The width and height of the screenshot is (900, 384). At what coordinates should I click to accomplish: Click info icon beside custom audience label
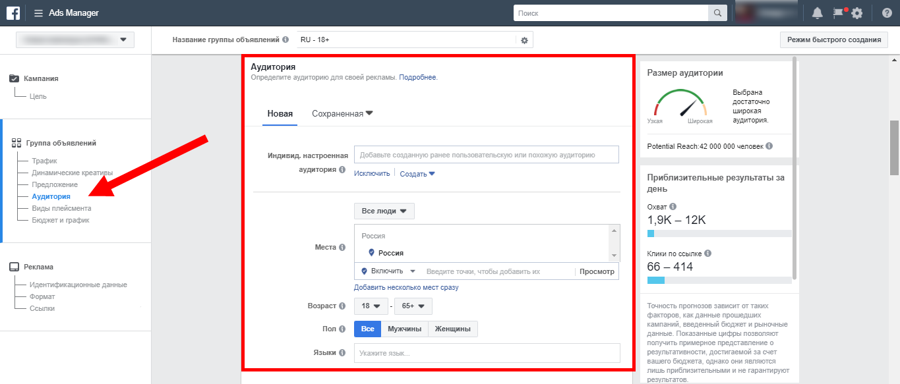[342, 169]
